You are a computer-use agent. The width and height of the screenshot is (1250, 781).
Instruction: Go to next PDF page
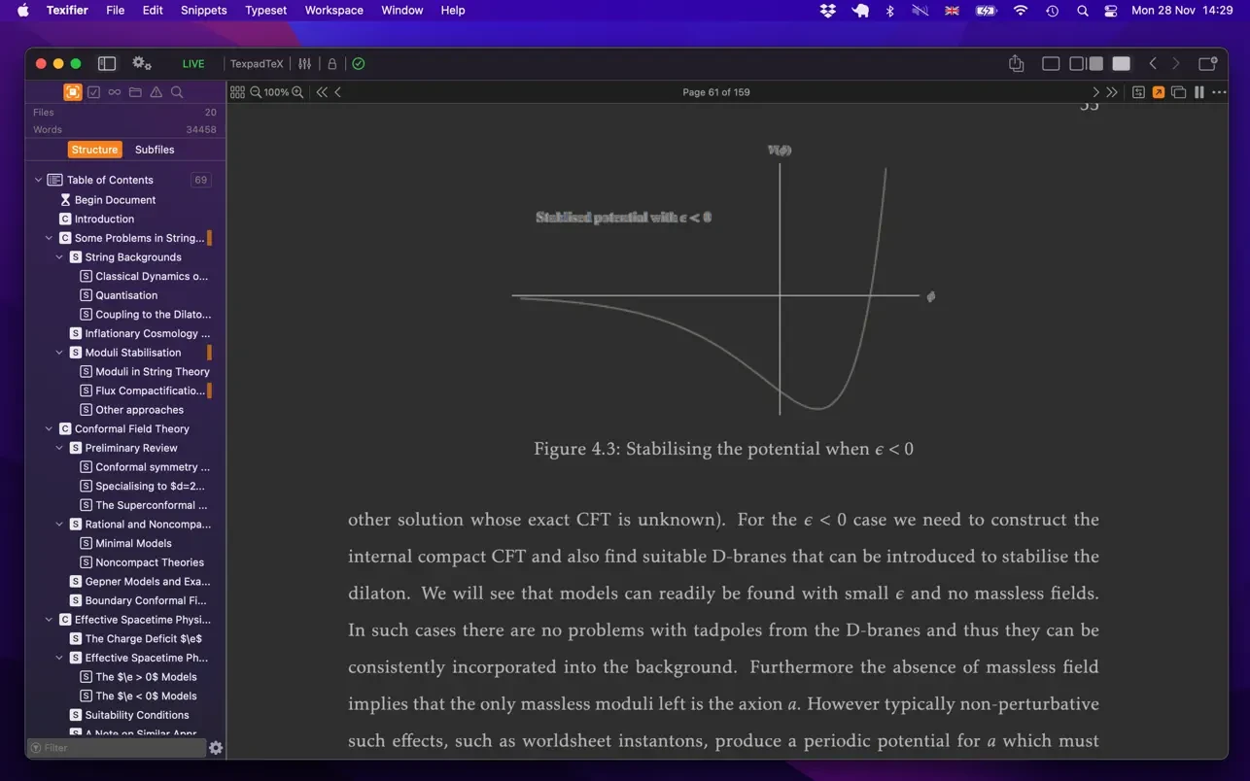[x=1095, y=92]
